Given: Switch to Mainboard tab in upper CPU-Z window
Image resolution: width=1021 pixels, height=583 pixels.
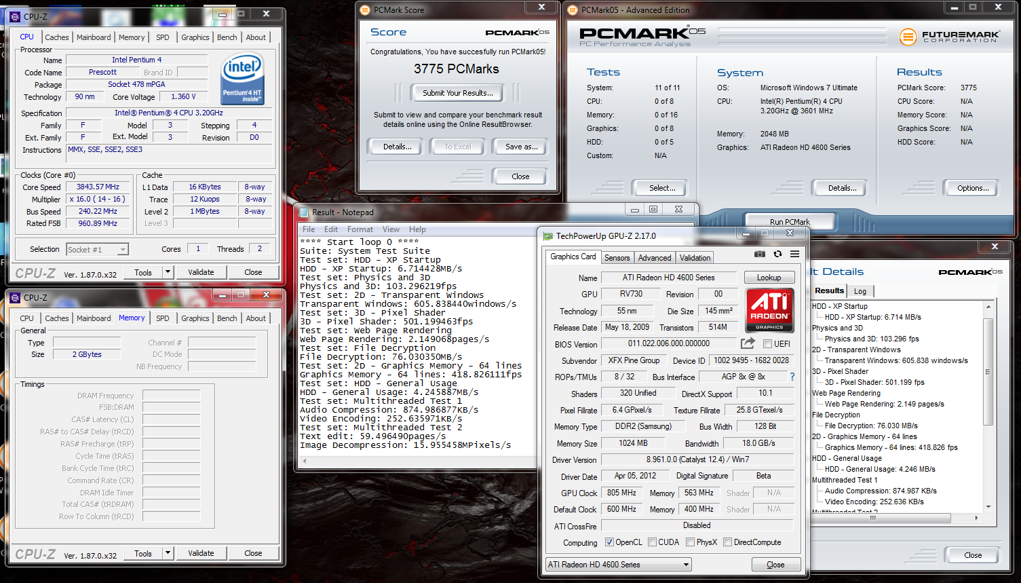Looking at the screenshot, I should pos(94,37).
